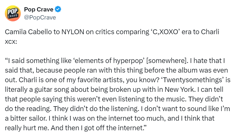Click the blue verified checkmark badge

pos(58,9)
